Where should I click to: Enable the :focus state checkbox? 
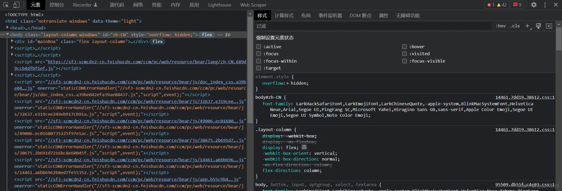coord(259,54)
